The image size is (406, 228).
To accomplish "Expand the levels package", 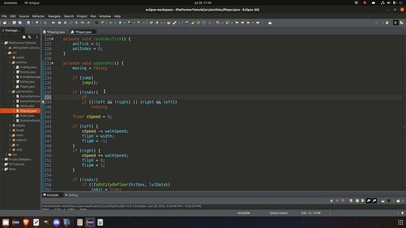I will [10, 130].
